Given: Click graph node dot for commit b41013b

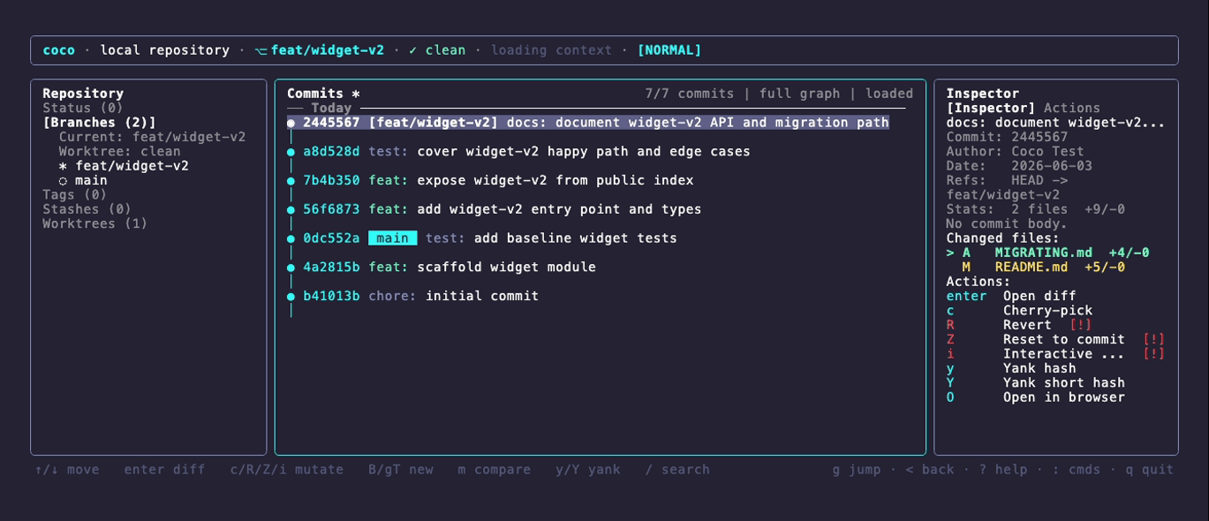Looking at the screenshot, I should [291, 296].
